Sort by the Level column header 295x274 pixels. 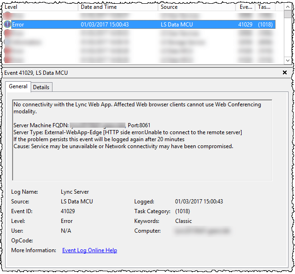coord(40,7)
